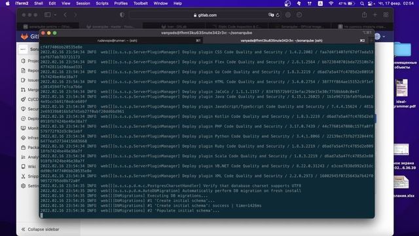
Task: Open Wiki in GitLab sidebar
Action: pyautogui.click(x=29, y=167)
